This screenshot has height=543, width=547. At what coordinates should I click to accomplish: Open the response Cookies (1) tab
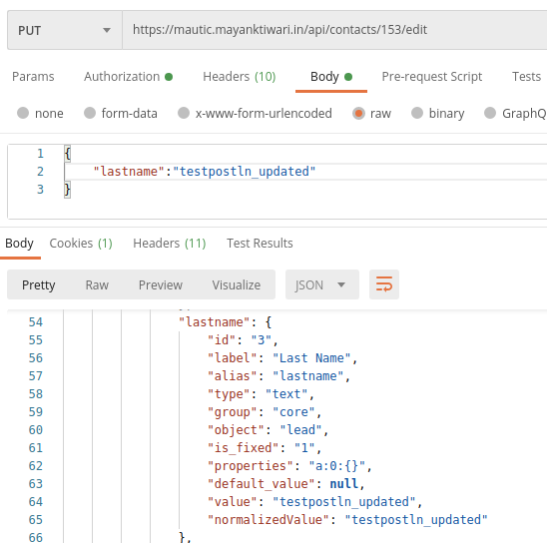pyautogui.click(x=81, y=244)
